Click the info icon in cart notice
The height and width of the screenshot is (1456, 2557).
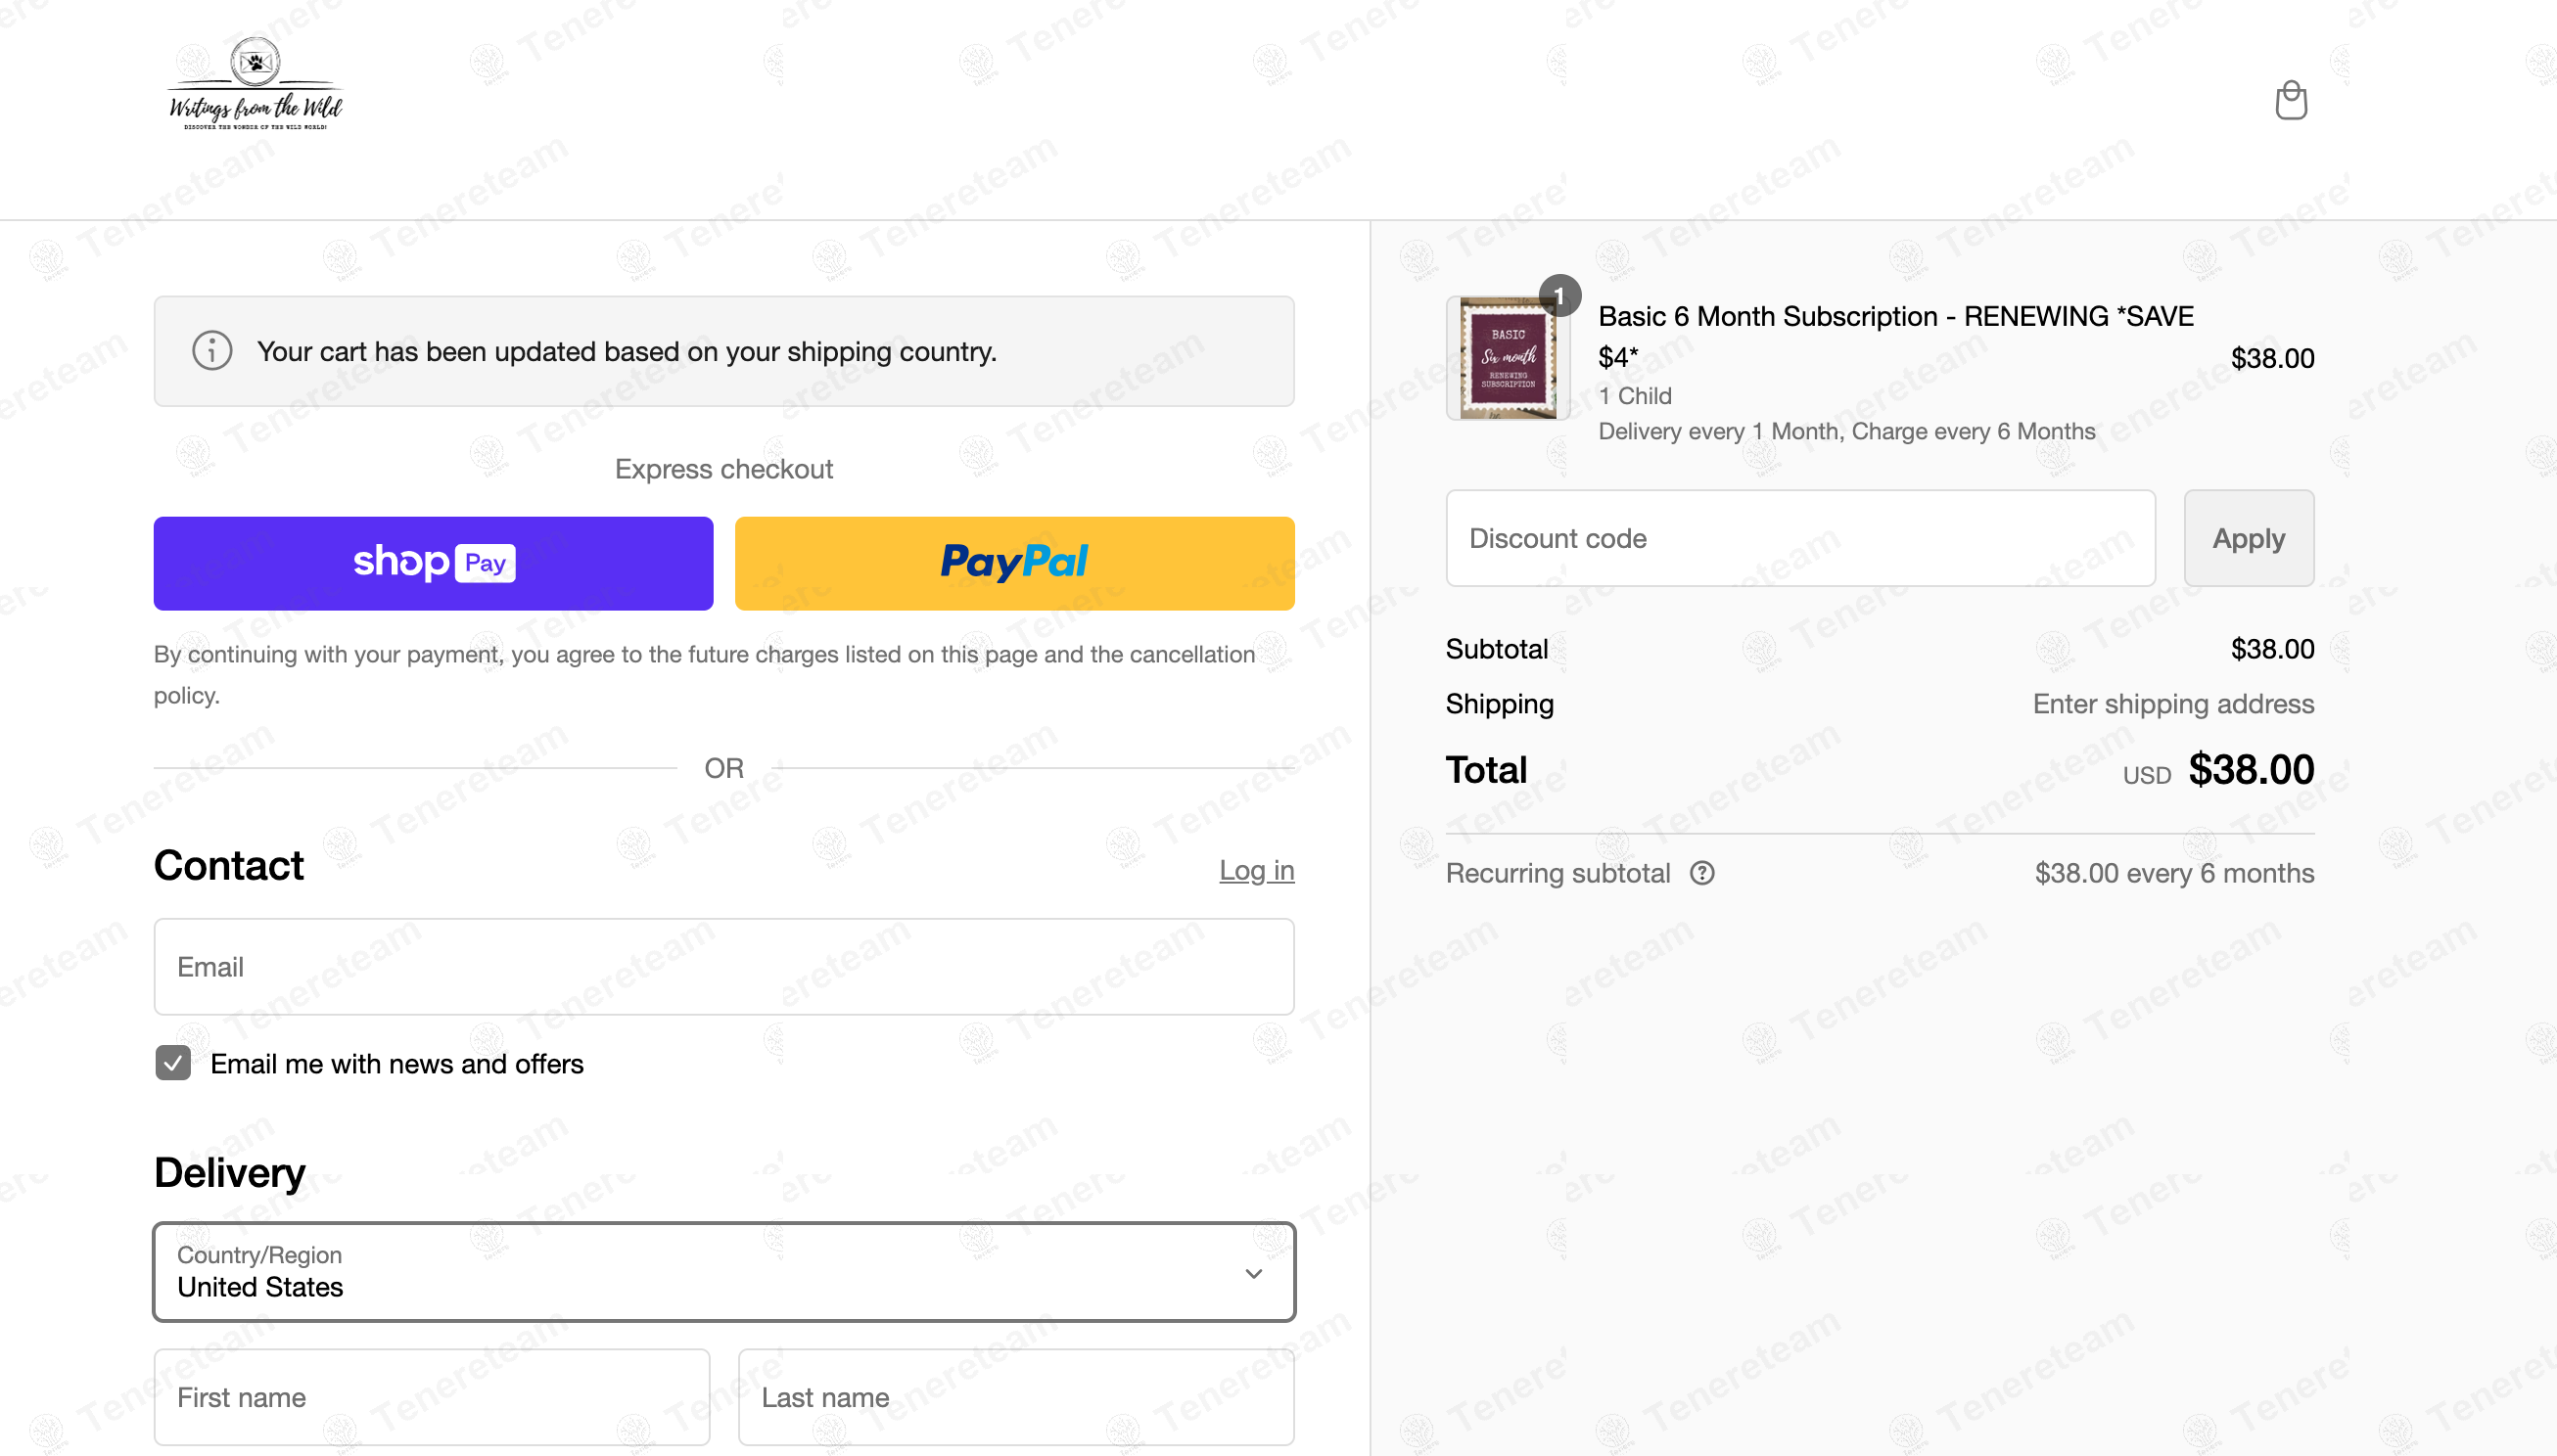212,351
